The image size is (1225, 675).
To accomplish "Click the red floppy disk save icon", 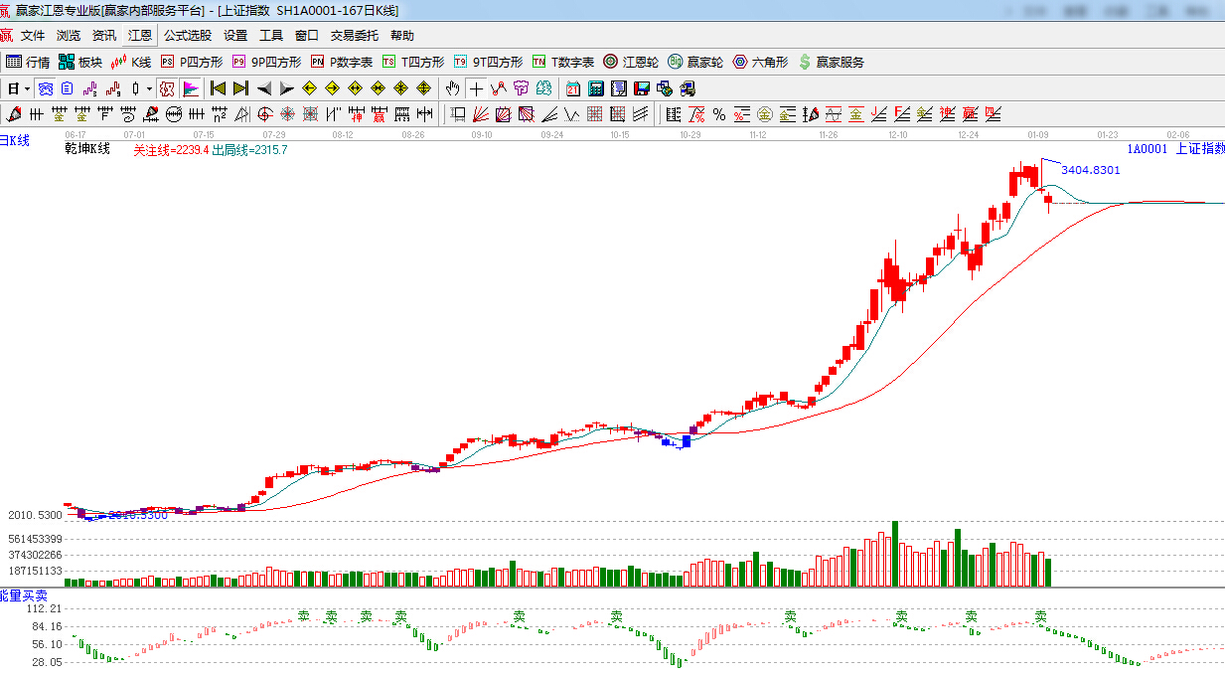I will 641,88.
